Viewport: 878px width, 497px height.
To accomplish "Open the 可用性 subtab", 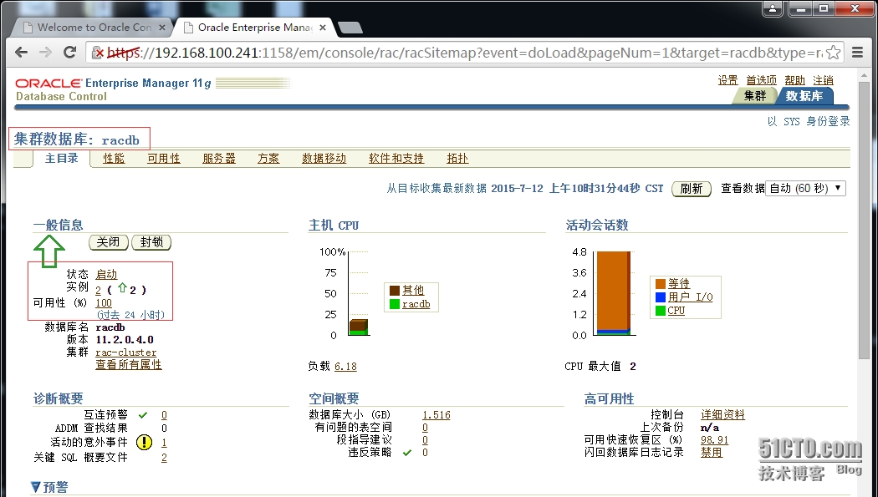I will click(164, 158).
